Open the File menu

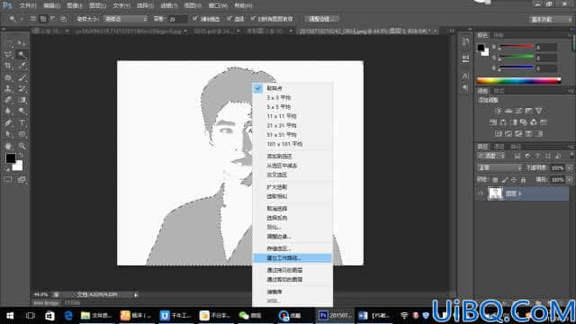28,5
